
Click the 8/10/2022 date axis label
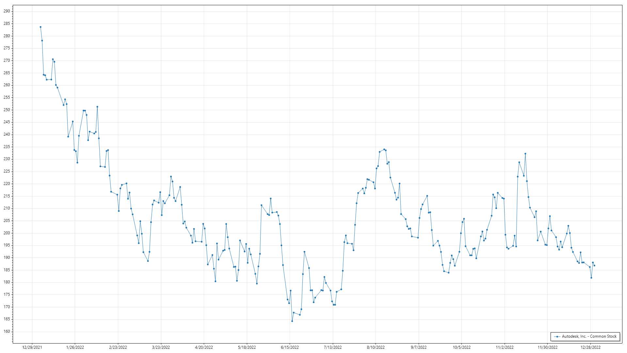pyautogui.click(x=376, y=347)
